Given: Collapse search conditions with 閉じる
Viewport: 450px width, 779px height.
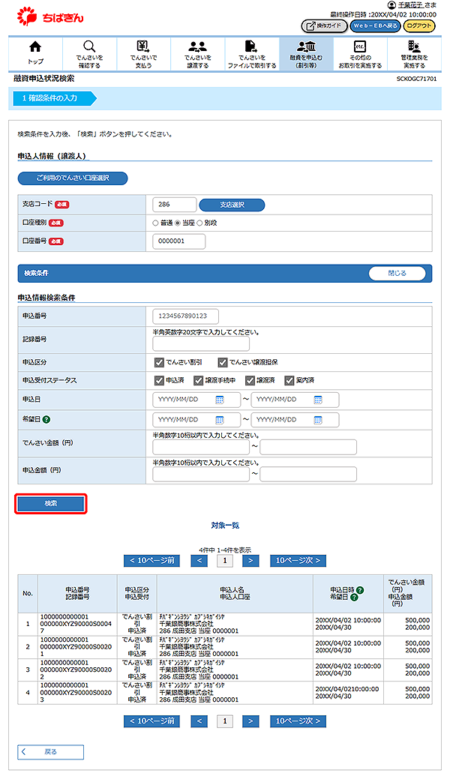Looking at the screenshot, I should [x=397, y=274].
